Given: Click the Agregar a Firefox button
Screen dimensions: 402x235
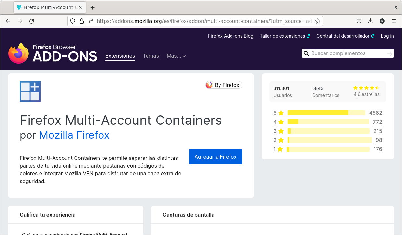Looking at the screenshot, I should (x=215, y=157).
